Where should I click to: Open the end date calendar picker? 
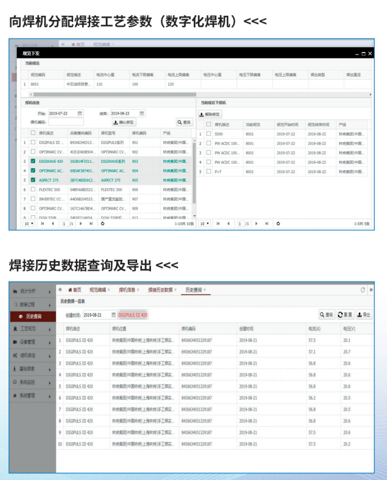(142, 113)
